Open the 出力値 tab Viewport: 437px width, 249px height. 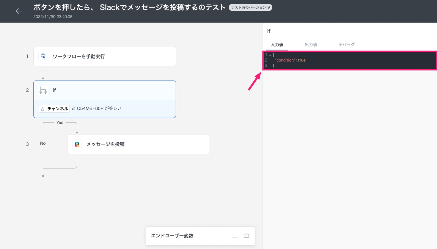[x=311, y=45]
